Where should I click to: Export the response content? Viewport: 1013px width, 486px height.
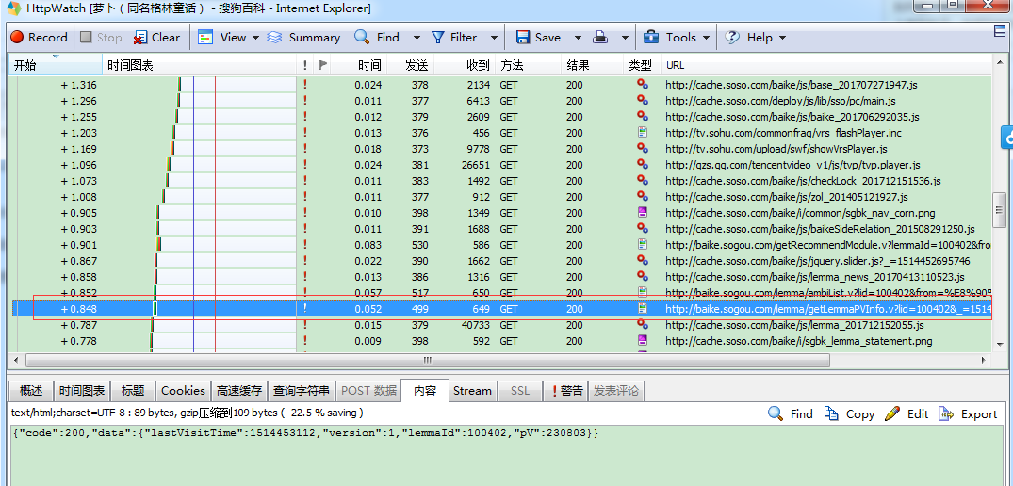point(968,413)
